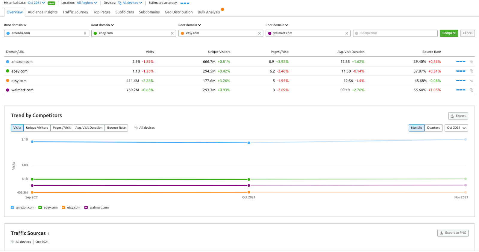Toggle ebay.com checkbox in chart legend
Image resolution: width=479 pixels, height=252 pixels.
coord(40,208)
